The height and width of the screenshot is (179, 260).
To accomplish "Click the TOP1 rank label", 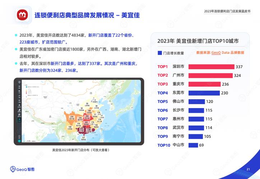I will coord(162,67).
